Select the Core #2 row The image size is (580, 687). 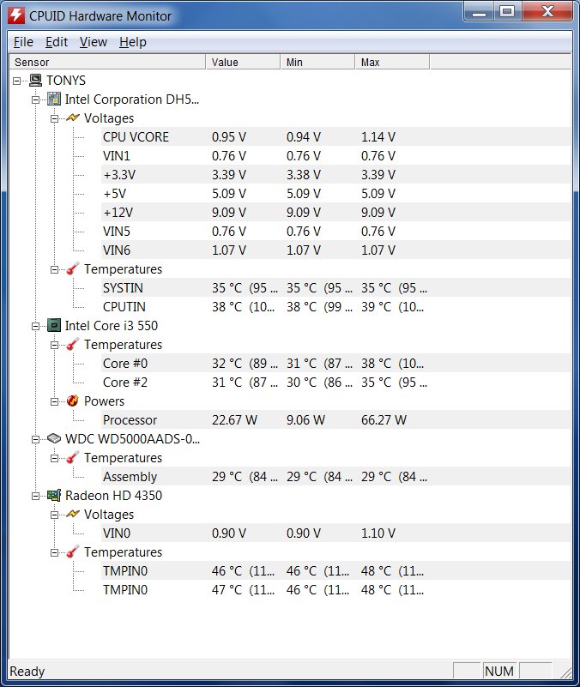click(x=335, y=382)
